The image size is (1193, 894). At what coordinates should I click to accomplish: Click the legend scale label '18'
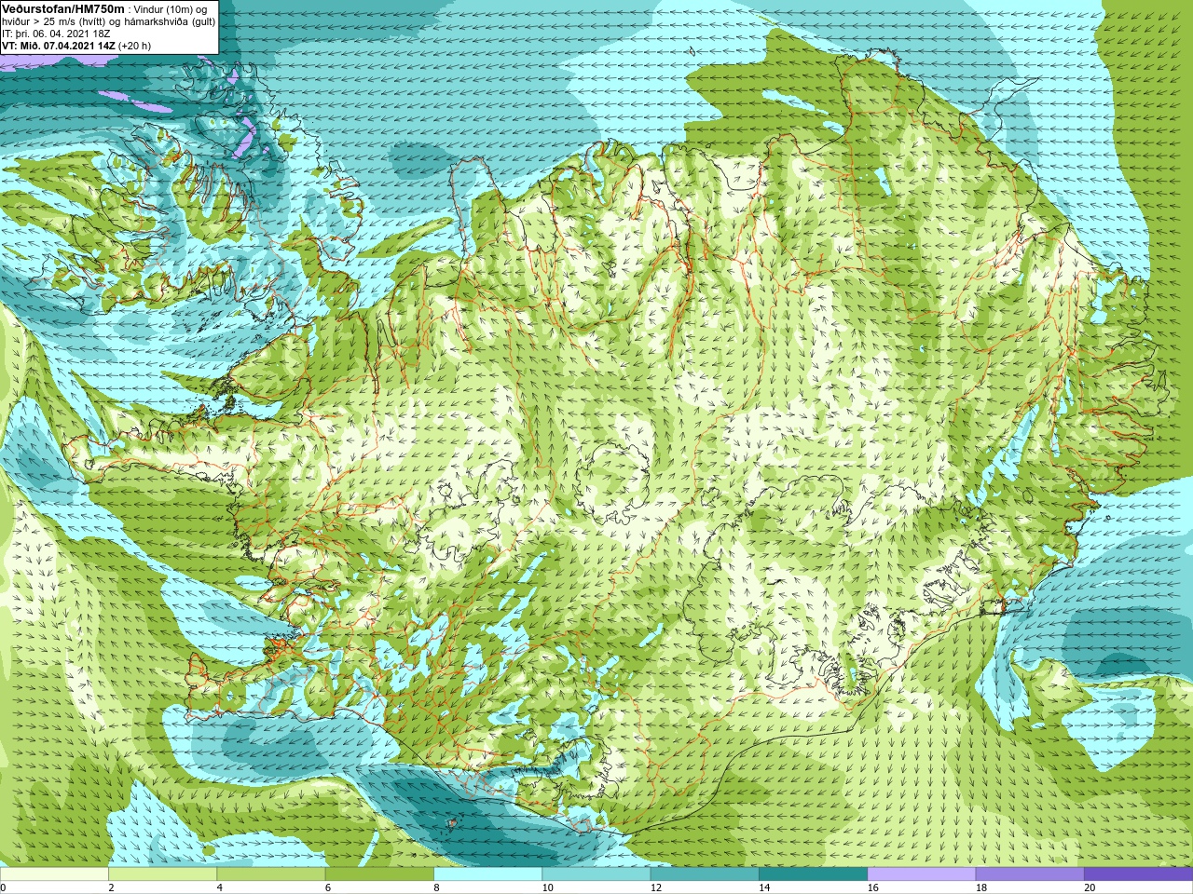pos(981,887)
